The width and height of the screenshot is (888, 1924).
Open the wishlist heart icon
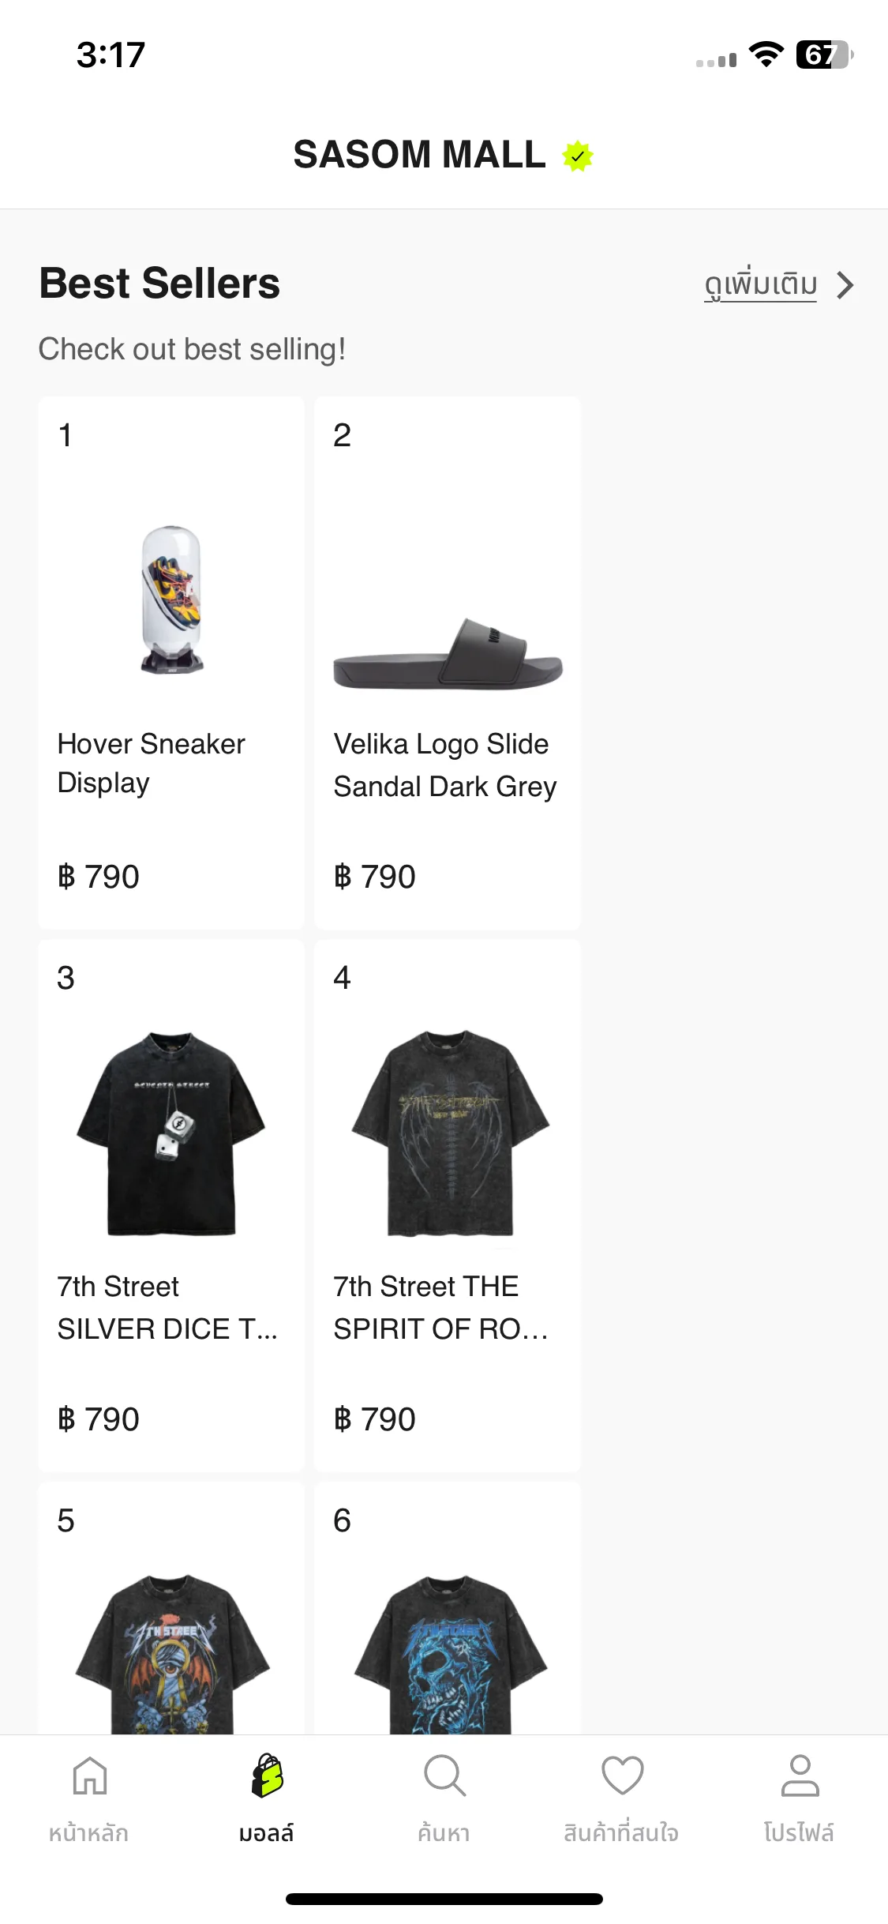622,1776
